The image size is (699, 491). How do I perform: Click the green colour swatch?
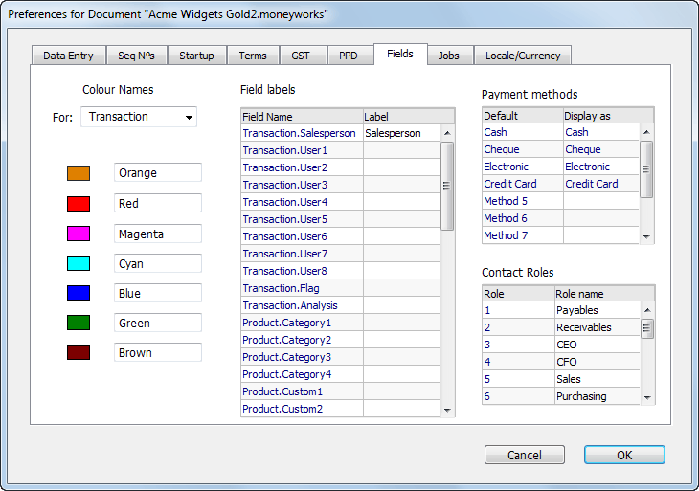(x=79, y=323)
